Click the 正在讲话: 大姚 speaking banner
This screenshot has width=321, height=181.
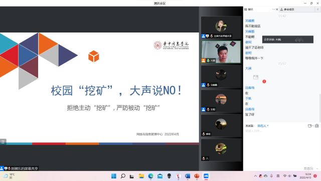(x=287, y=39)
